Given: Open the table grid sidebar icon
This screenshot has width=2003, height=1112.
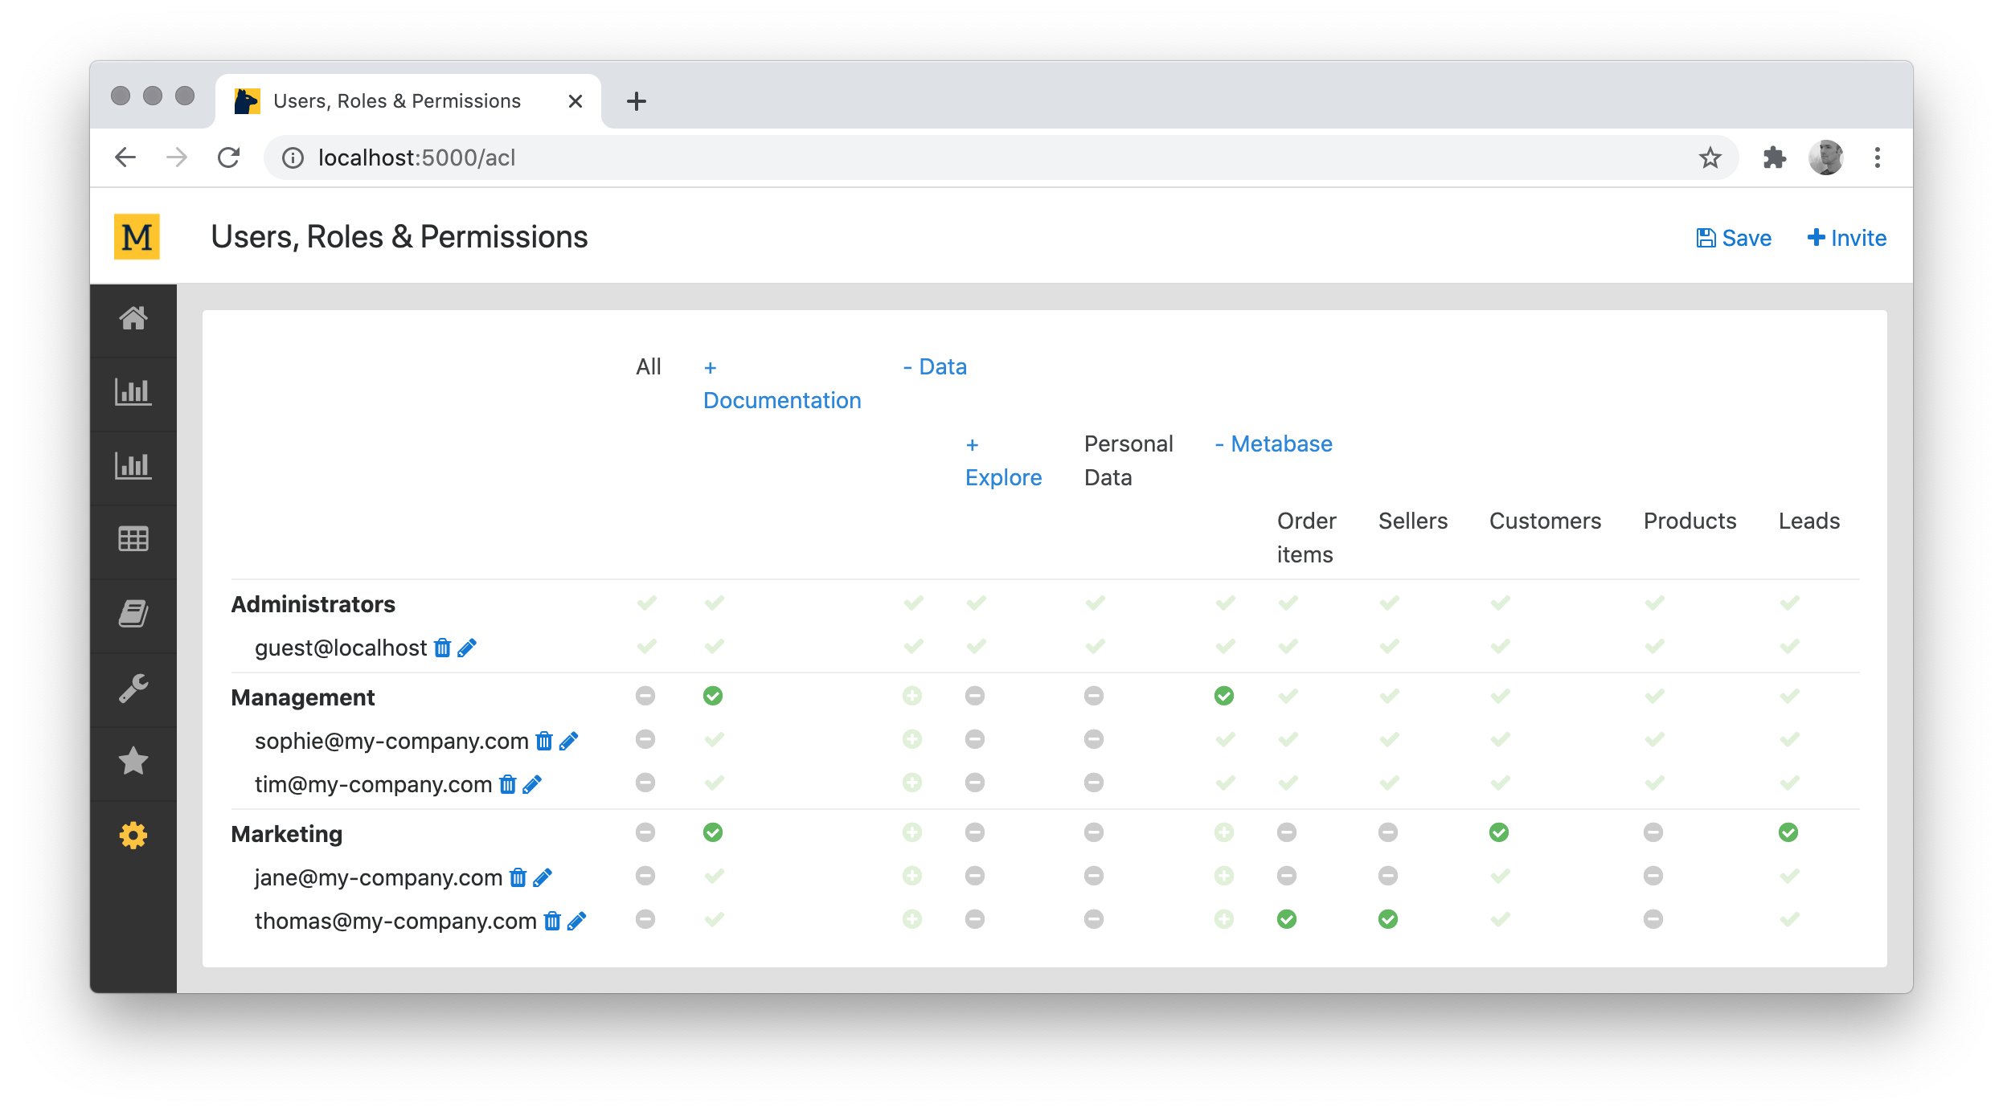Looking at the screenshot, I should point(133,539).
